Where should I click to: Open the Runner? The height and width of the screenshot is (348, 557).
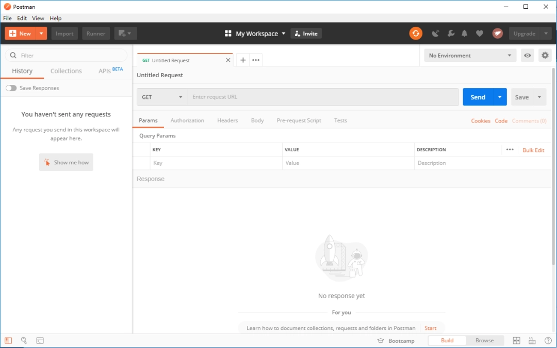95,33
